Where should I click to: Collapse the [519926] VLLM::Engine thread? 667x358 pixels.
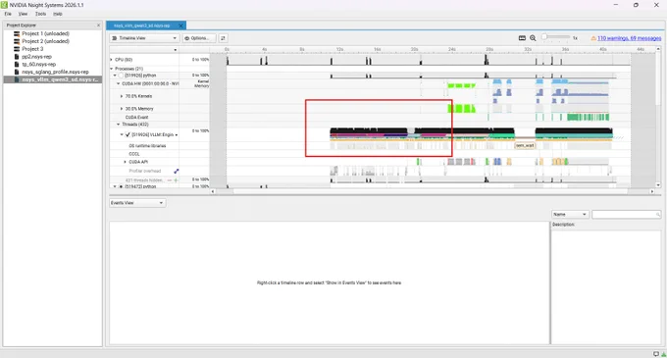click(x=122, y=134)
